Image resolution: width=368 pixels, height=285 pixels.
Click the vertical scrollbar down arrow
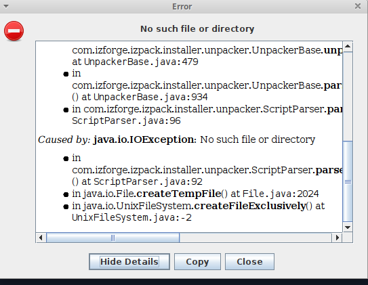tap(348, 227)
